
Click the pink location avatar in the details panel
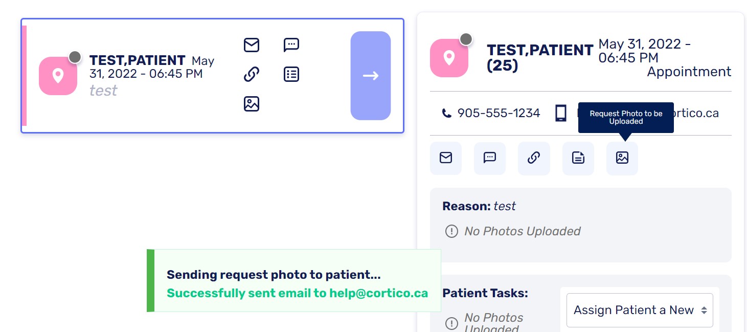point(449,58)
